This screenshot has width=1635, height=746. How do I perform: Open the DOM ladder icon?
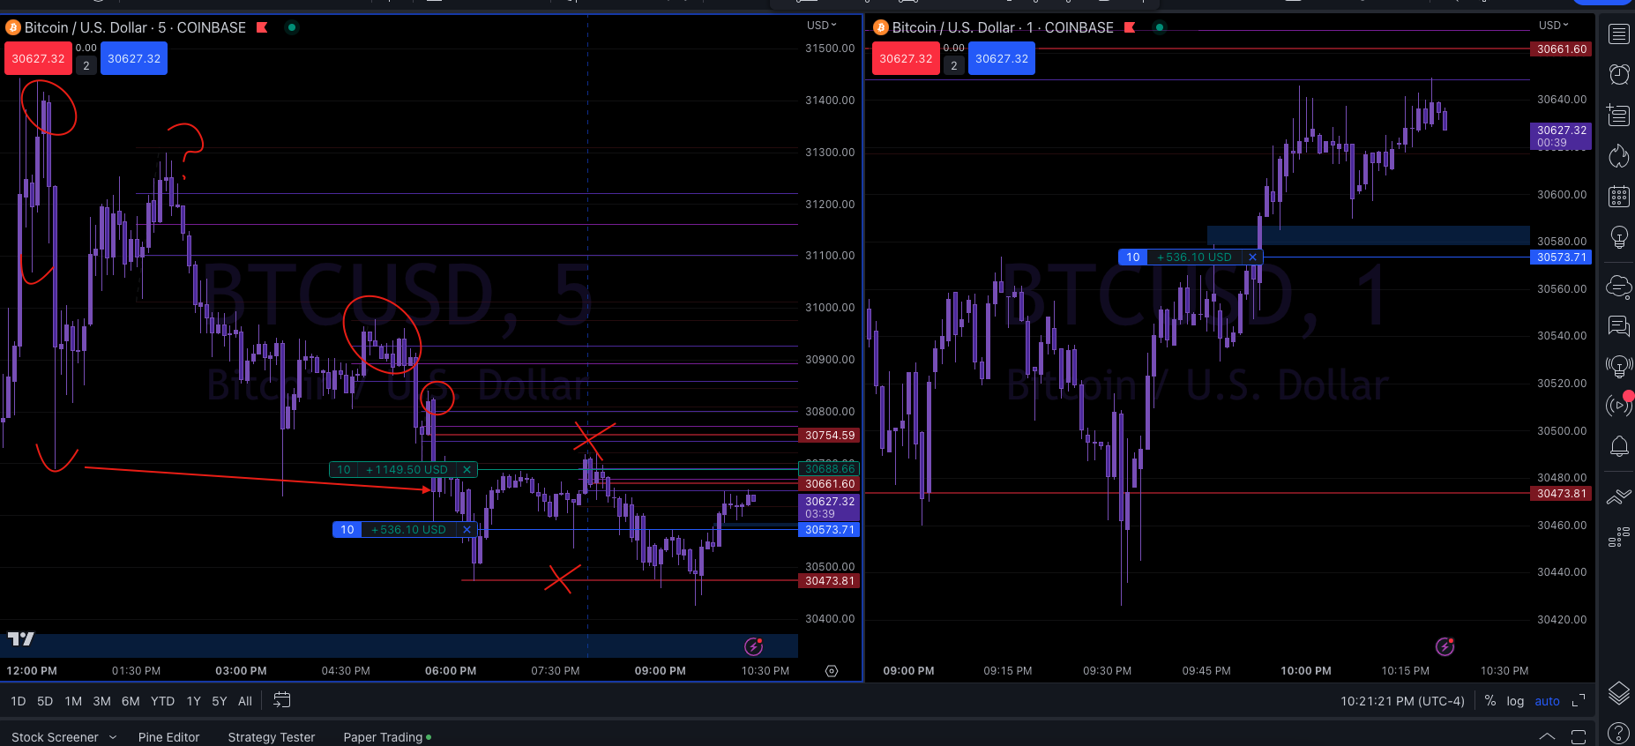pyautogui.click(x=1618, y=537)
